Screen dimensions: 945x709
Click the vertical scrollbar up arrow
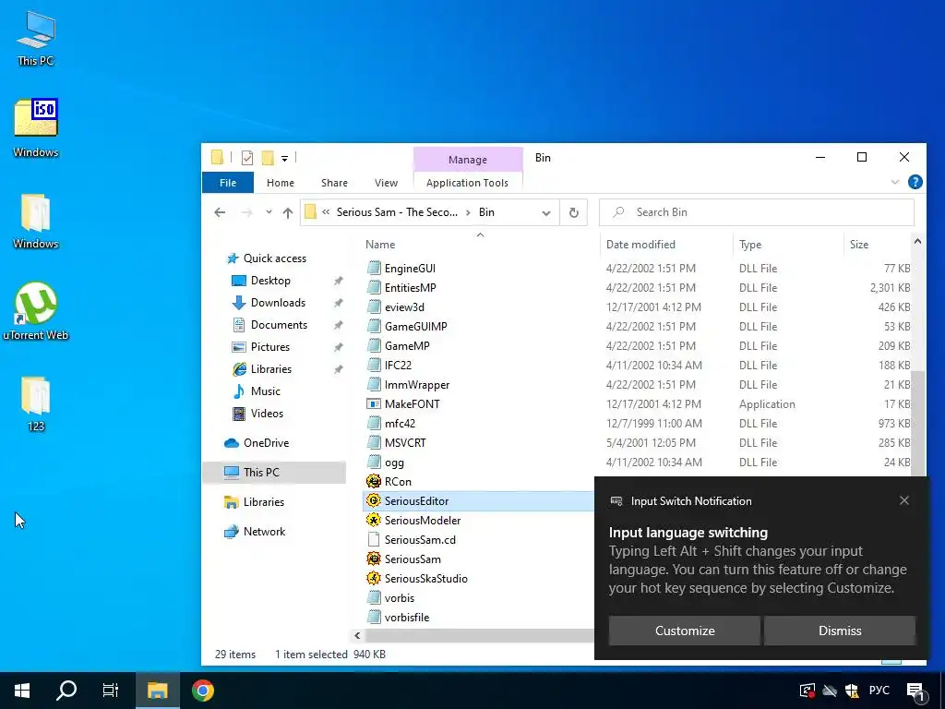click(917, 241)
